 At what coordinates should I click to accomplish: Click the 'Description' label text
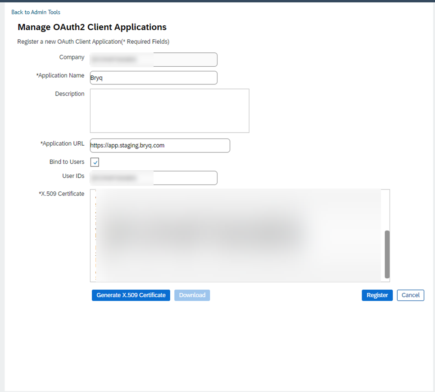[x=69, y=94]
